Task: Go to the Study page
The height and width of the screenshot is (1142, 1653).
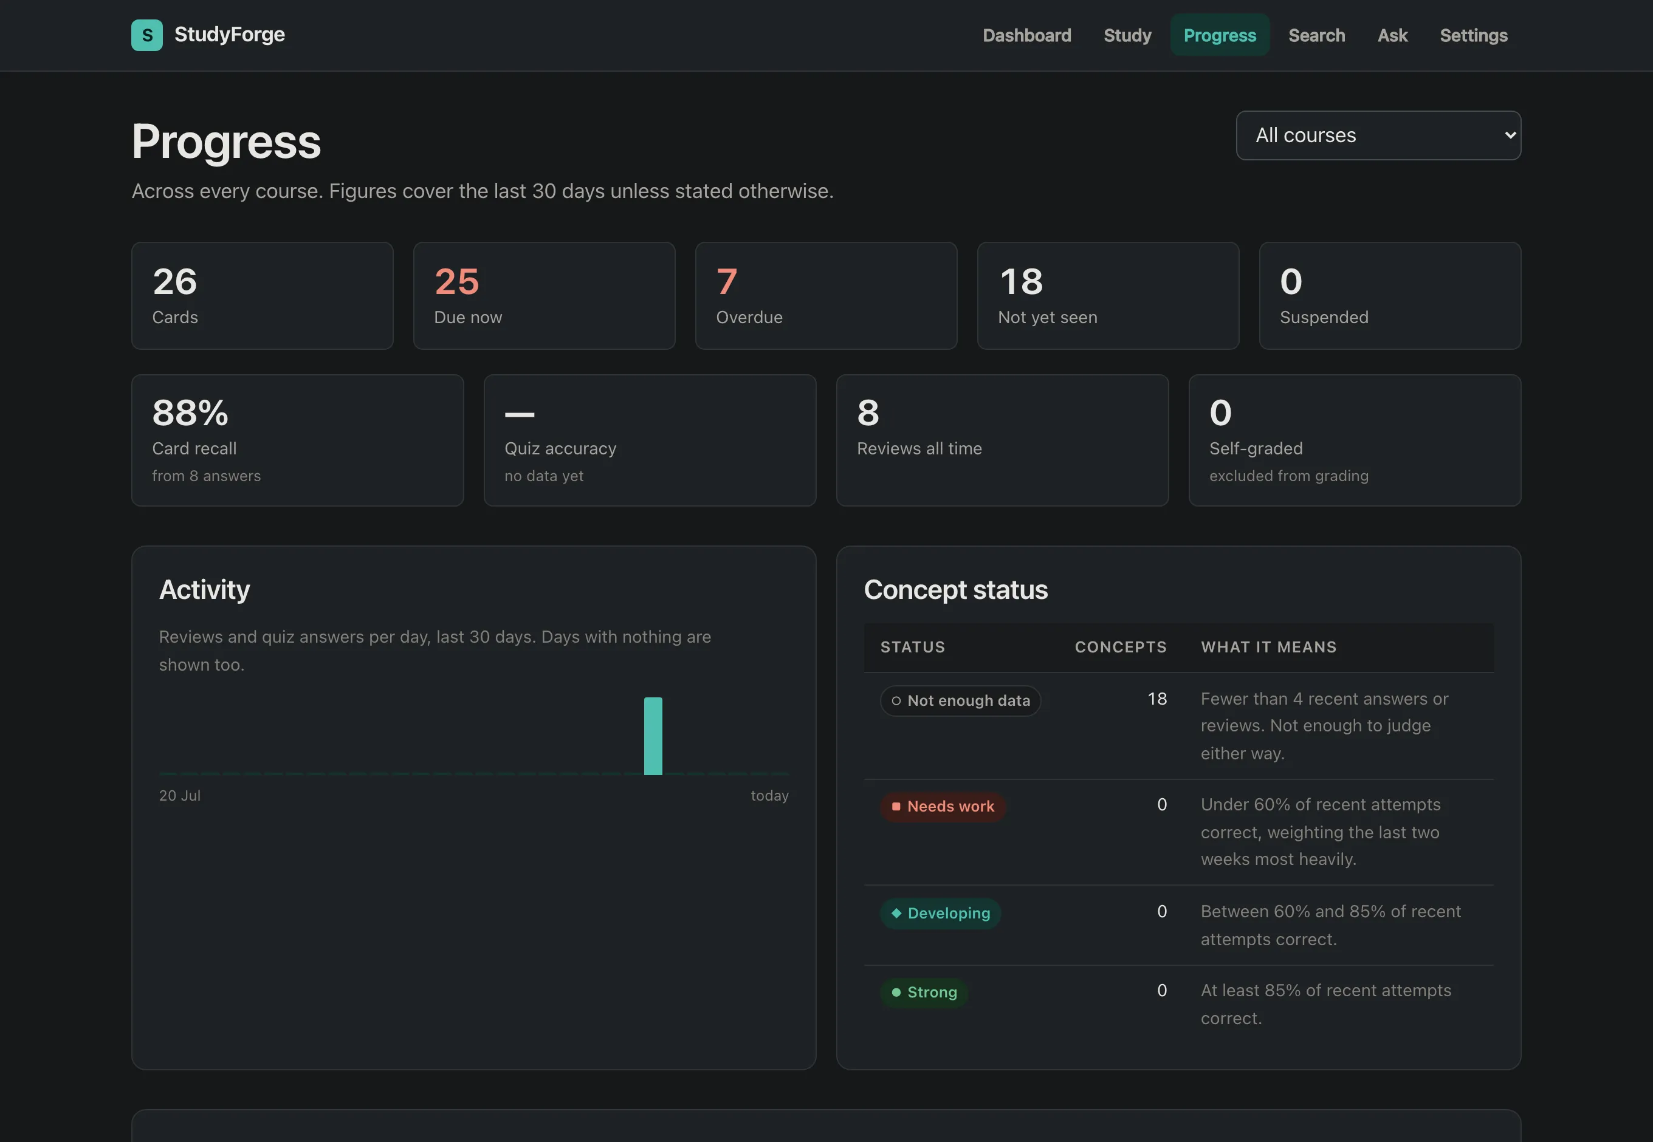Action: pyautogui.click(x=1127, y=35)
